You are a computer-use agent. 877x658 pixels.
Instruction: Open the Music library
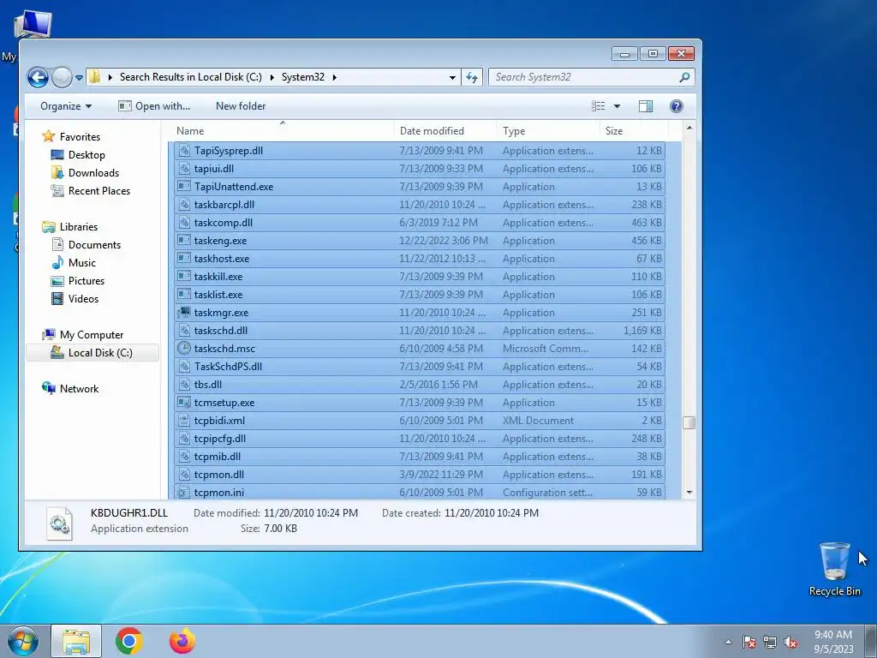pos(81,262)
